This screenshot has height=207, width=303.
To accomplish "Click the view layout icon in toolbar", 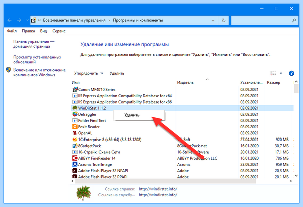I will (x=273, y=73).
